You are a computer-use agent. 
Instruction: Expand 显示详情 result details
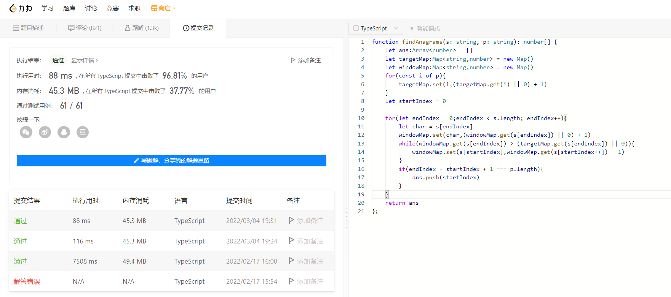coord(85,60)
